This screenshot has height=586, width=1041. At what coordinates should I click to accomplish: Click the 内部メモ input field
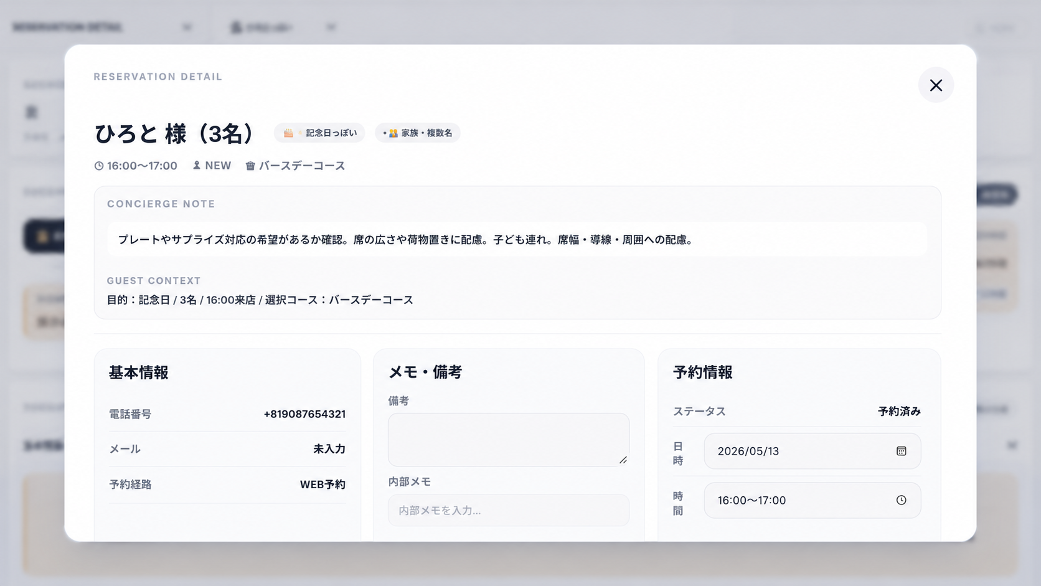509,510
